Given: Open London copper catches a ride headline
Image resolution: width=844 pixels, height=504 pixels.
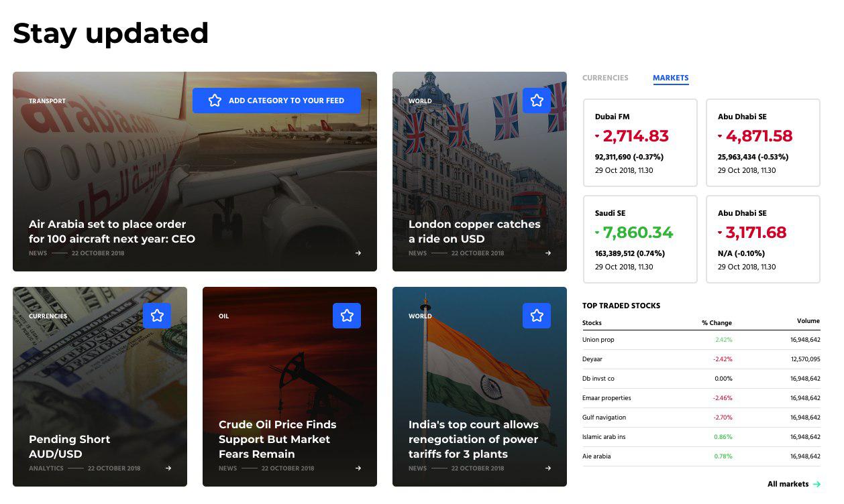Looking at the screenshot, I should pyautogui.click(x=474, y=231).
